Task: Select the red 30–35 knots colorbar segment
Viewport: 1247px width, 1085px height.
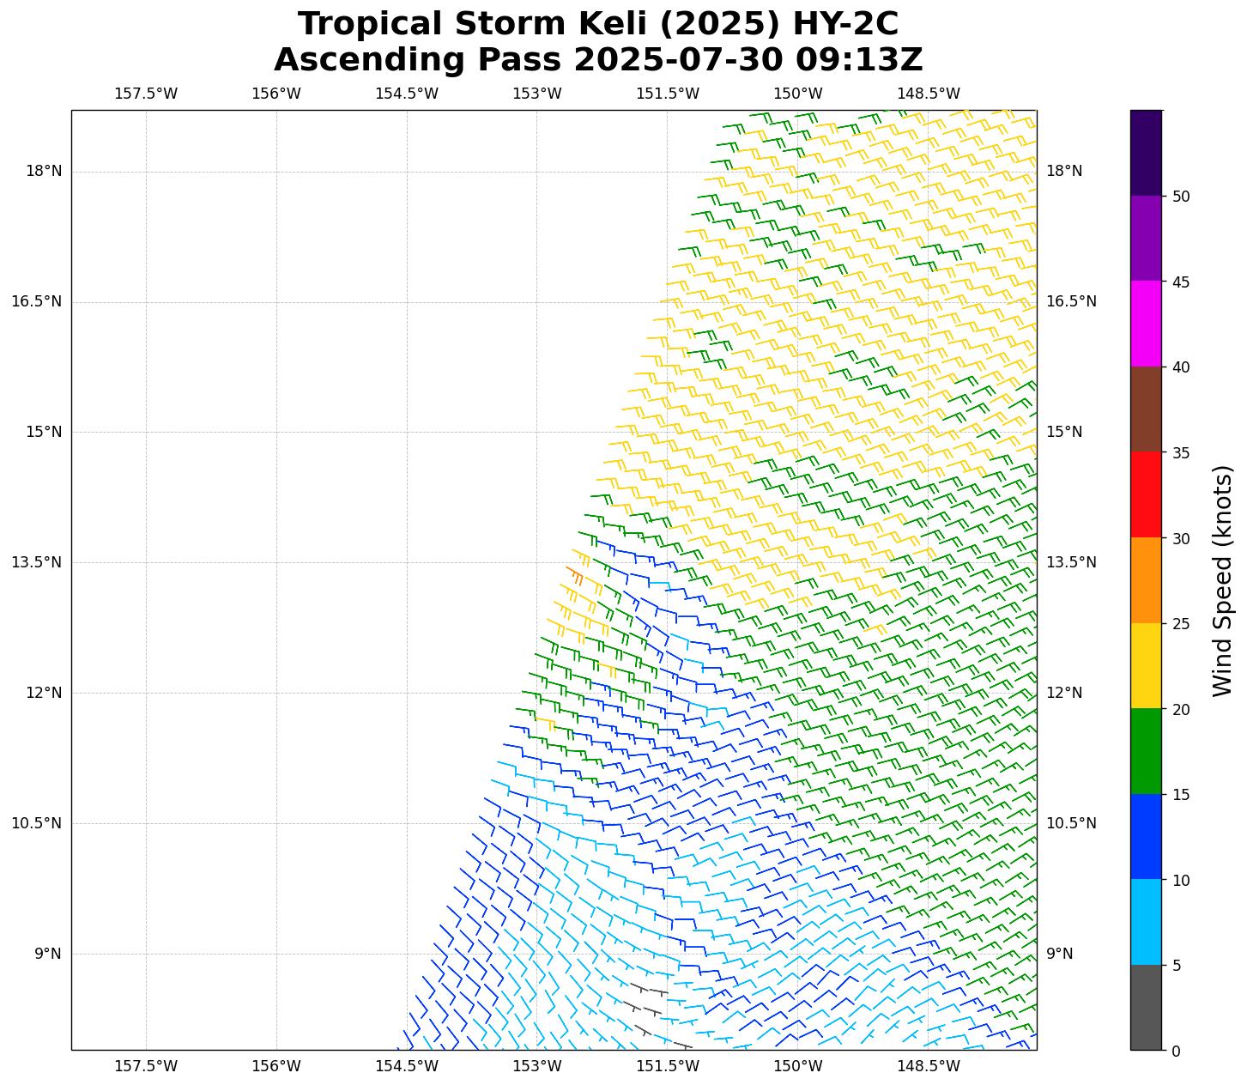Action: pos(1145,494)
